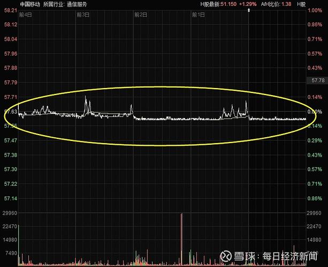Click the 中国移动 stock name
Image resolution: width=328 pixels, height=267 pixels.
tap(29, 4)
